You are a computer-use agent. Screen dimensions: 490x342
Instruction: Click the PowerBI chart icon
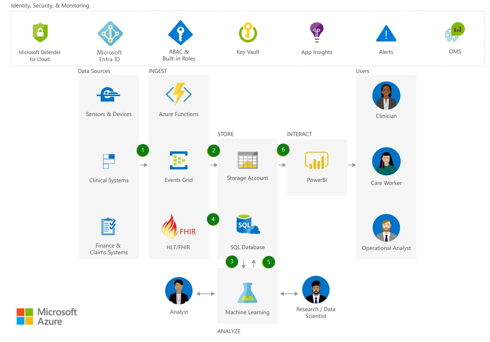tap(316, 161)
